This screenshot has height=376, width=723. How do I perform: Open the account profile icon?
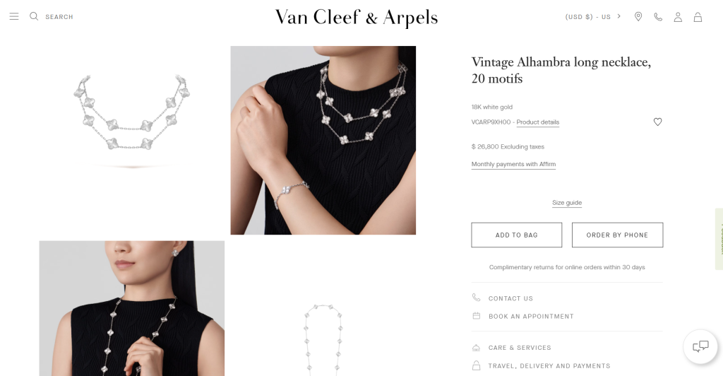(678, 17)
